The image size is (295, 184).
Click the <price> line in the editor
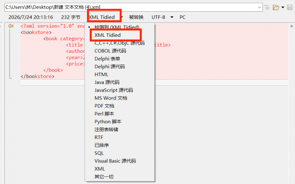pyautogui.click(x=75, y=64)
